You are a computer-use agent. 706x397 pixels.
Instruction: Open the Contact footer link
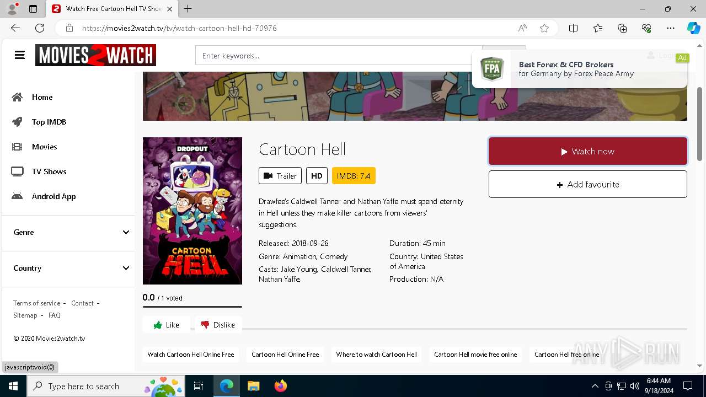pyautogui.click(x=82, y=303)
